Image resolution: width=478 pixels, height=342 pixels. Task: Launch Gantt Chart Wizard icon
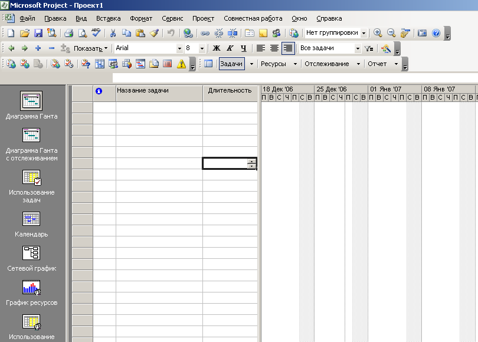point(385,48)
